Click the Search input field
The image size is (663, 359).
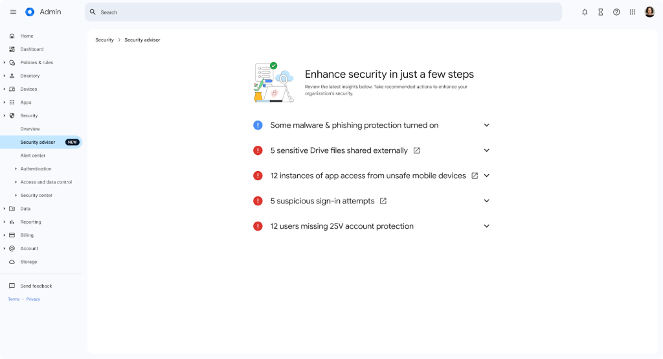coord(324,12)
